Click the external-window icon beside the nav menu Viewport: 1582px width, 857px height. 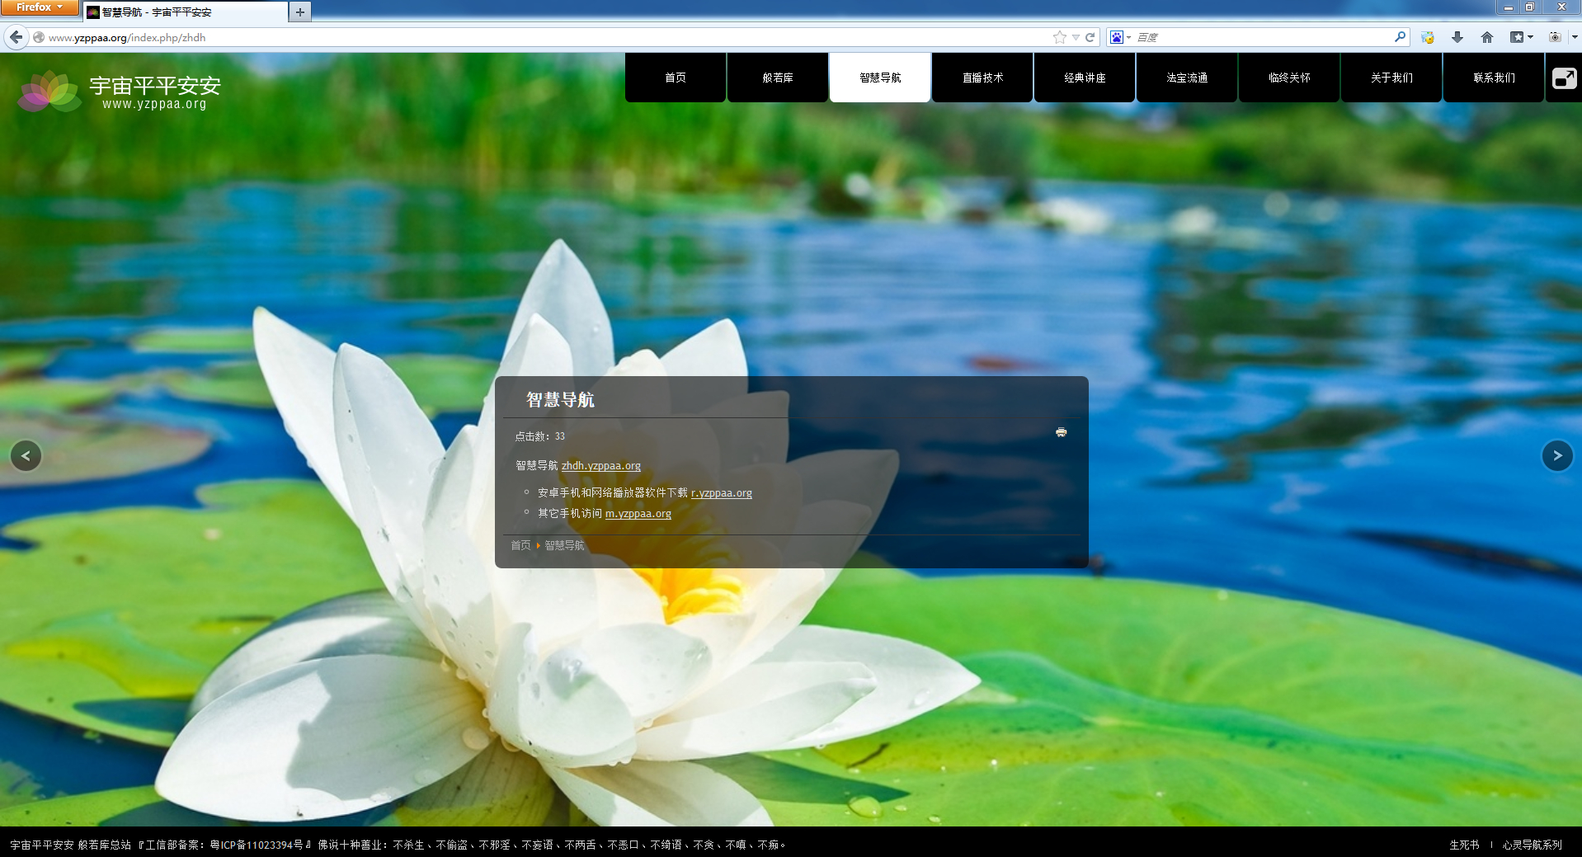(1564, 78)
